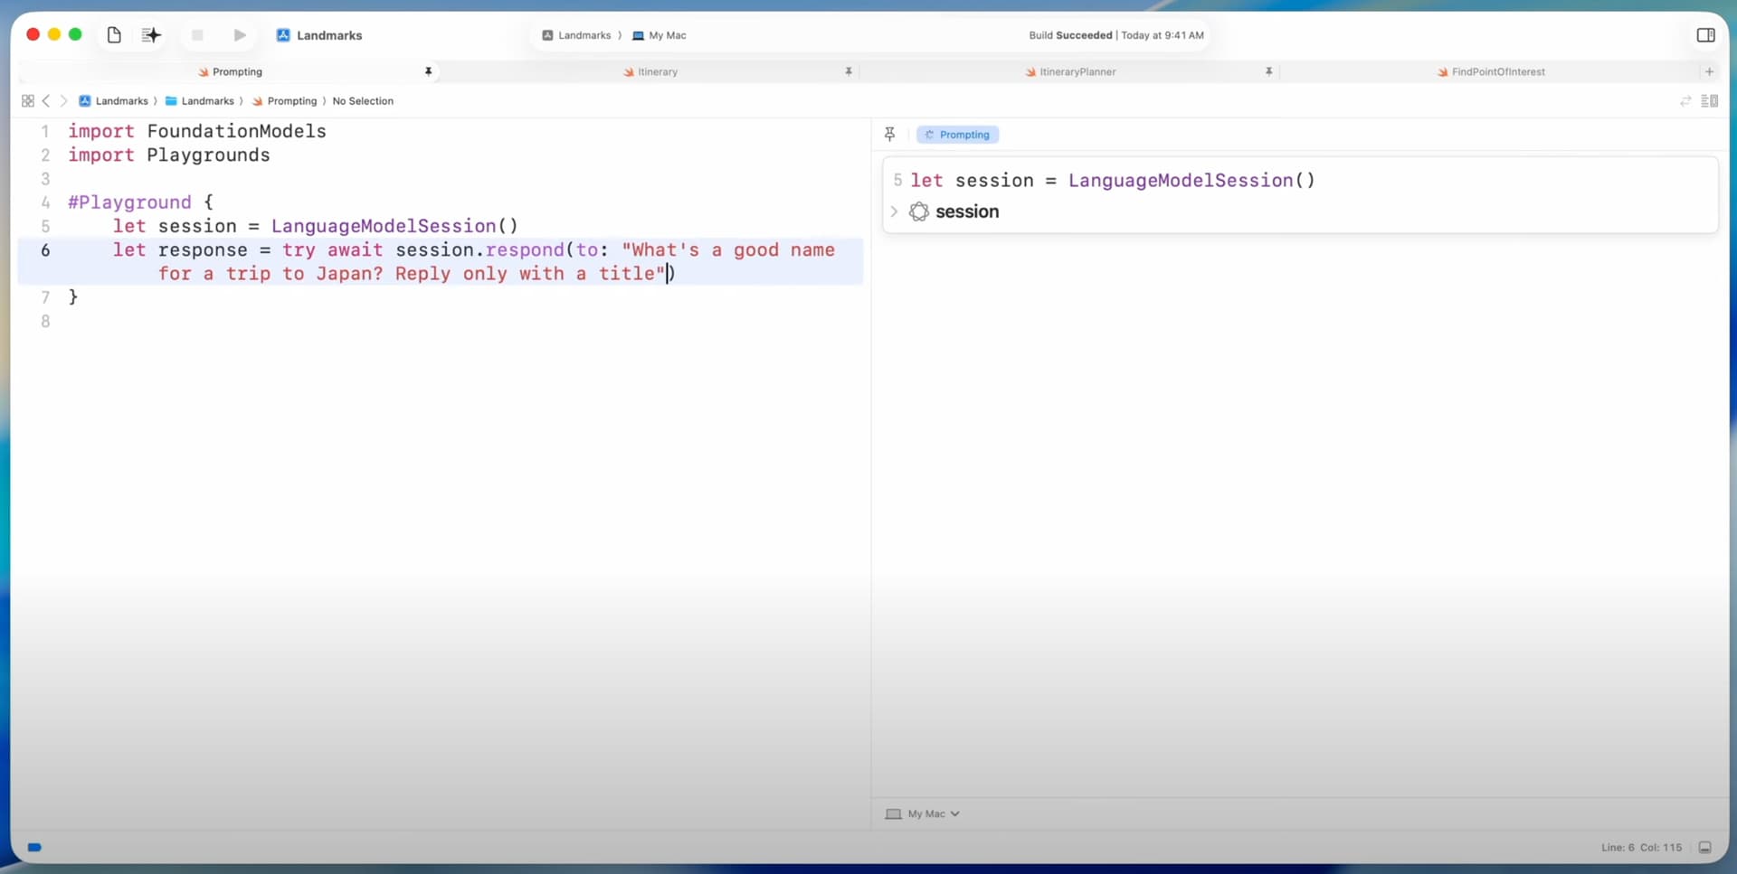Open the related items grid menu

tap(28, 101)
